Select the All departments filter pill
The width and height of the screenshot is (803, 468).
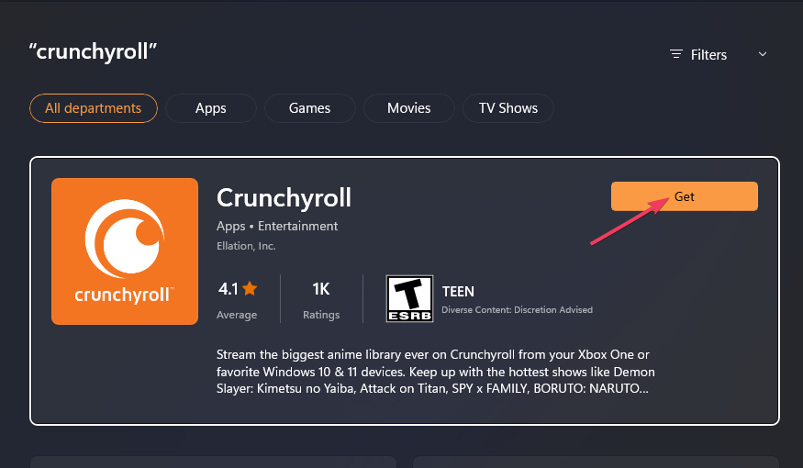(94, 108)
